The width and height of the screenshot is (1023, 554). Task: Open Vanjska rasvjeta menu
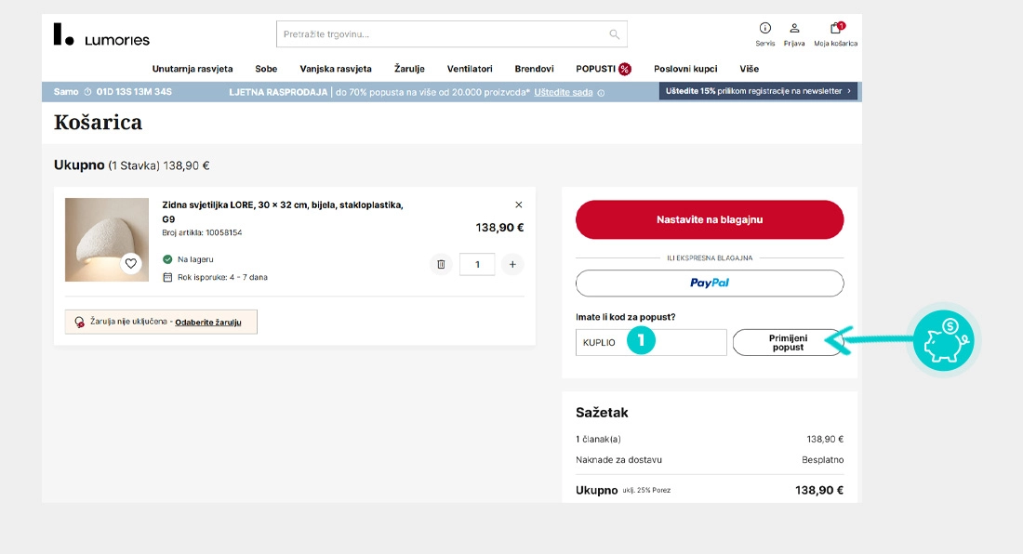coord(336,69)
